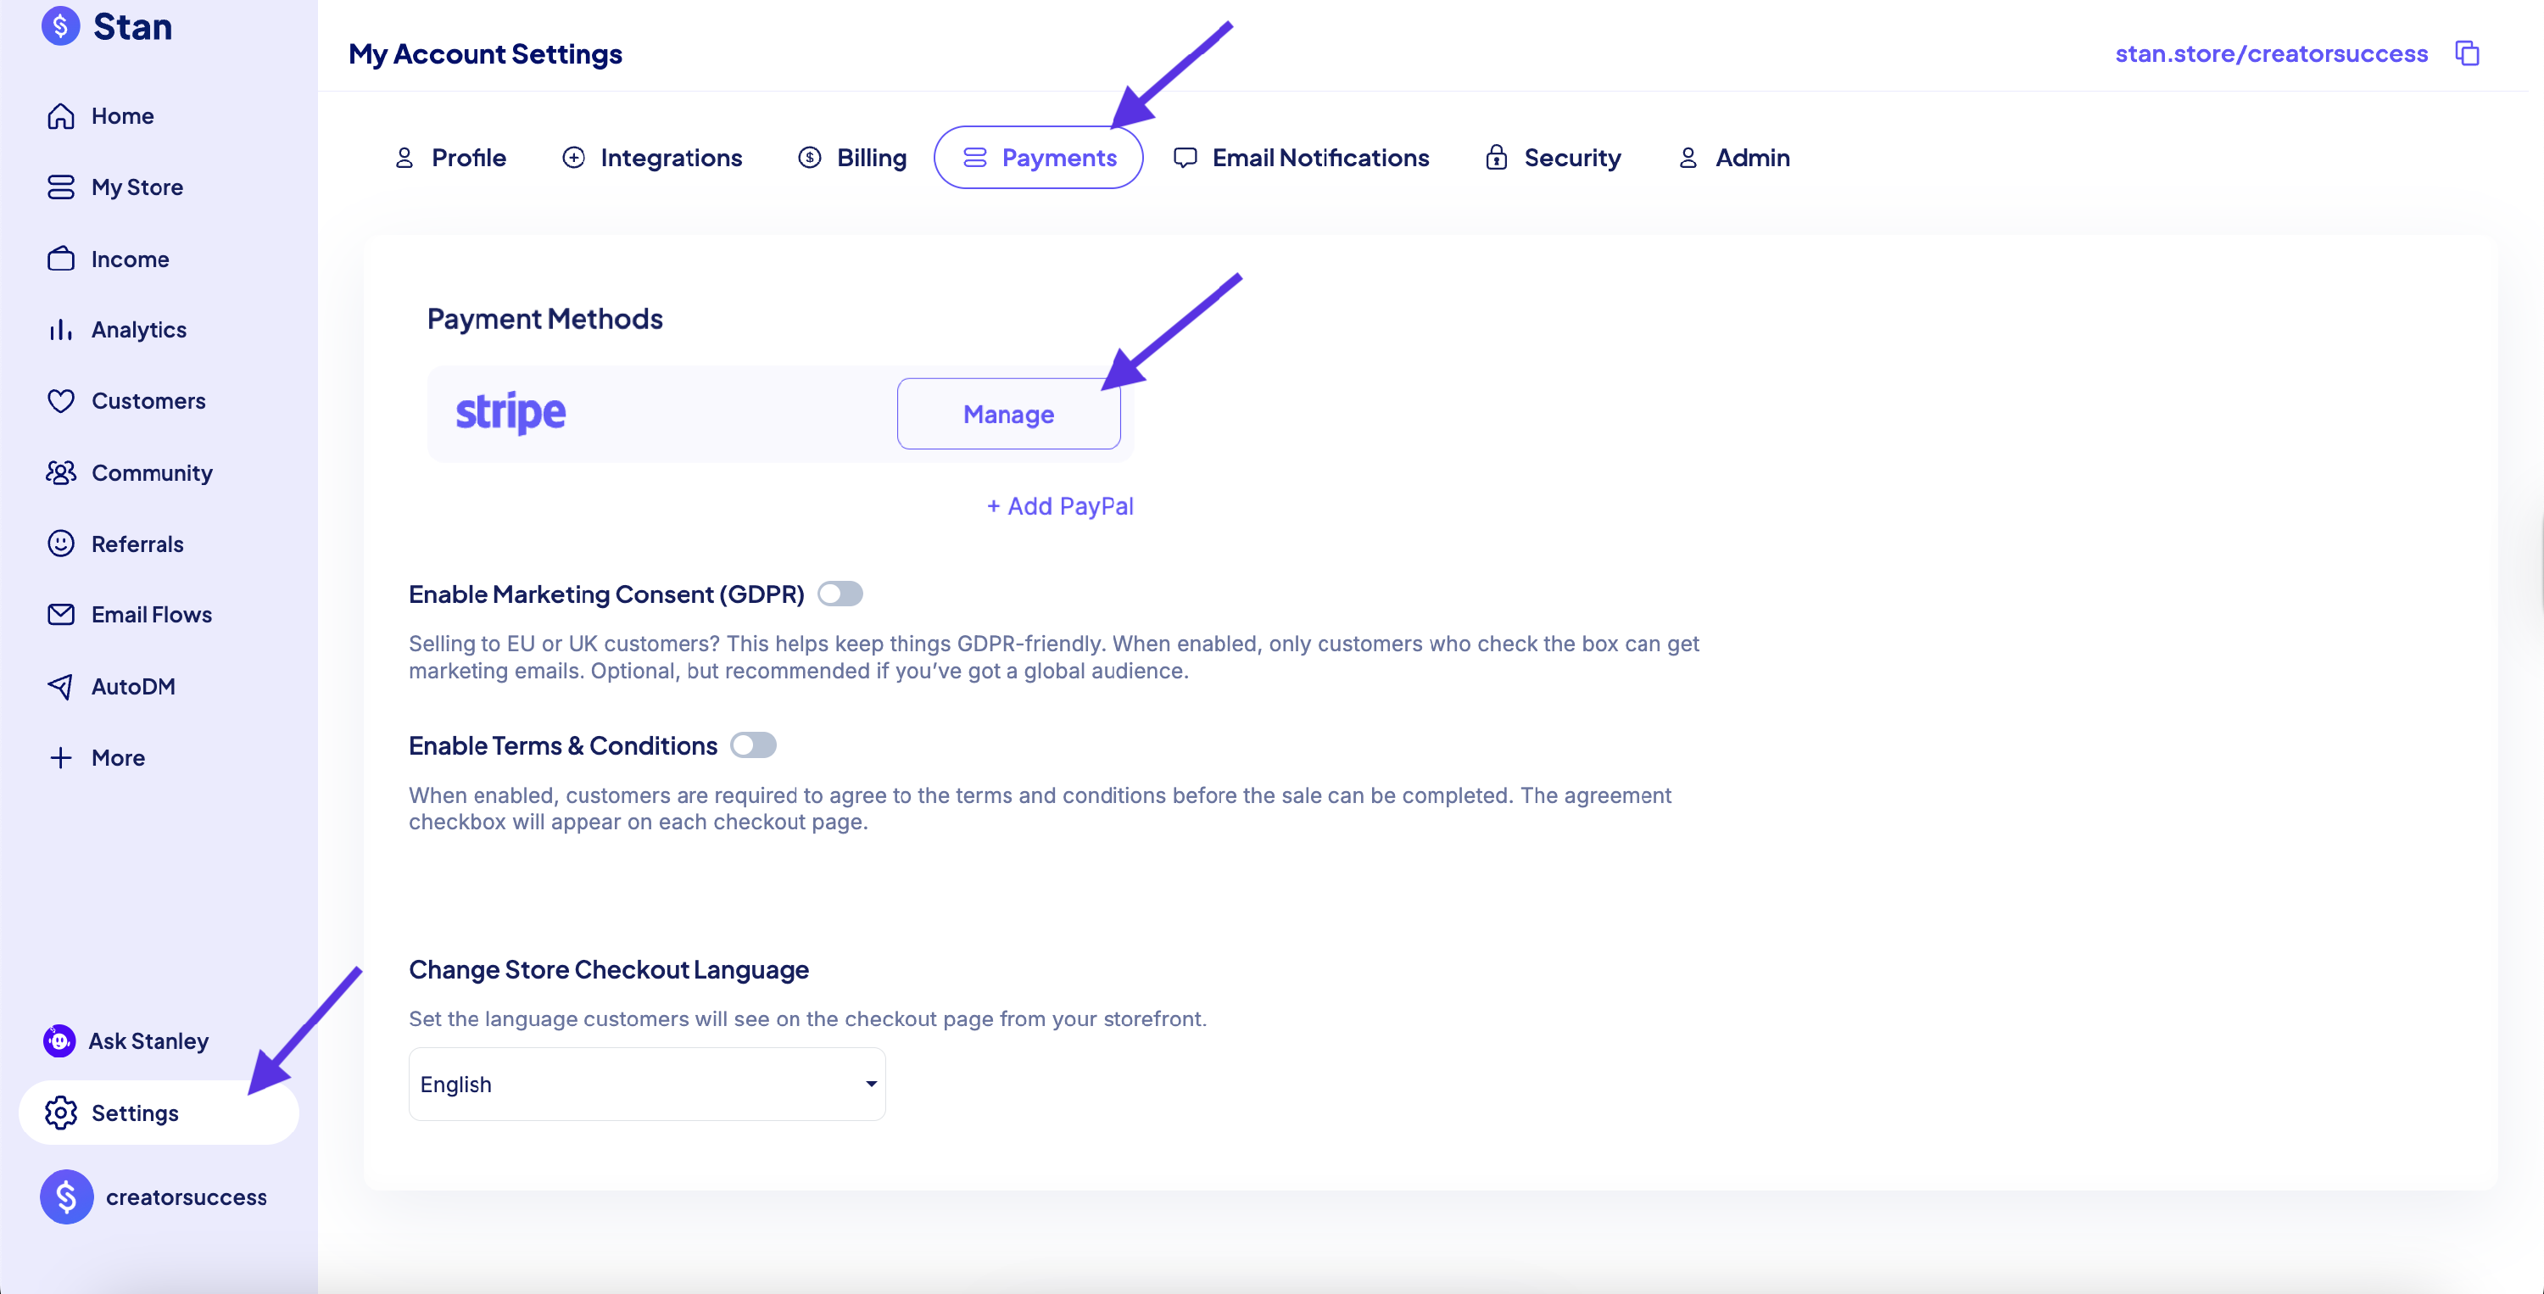This screenshot has width=2544, height=1294.
Task: Open the Security tab
Action: click(x=1554, y=158)
